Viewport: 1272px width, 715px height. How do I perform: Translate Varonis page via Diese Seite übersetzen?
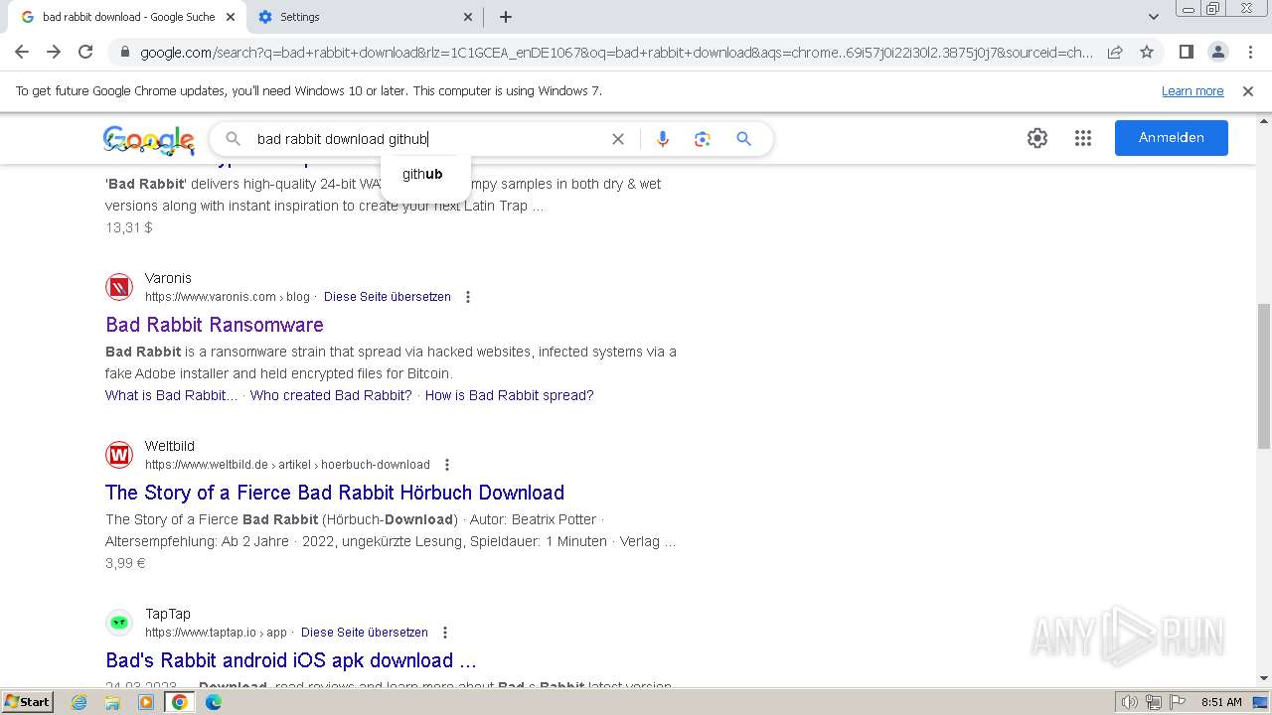pyautogui.click(x=388, y=297)
